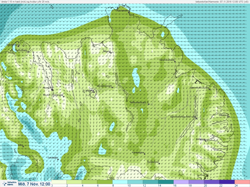This screenshot has height=187, width=250.
Task: Select the Vatnsskarð eystra station label
Action: click(x=199, y=88)
